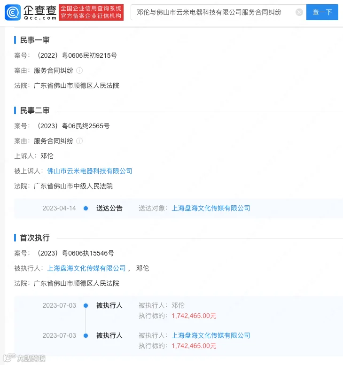Click the Qcc.com logo icon
The width and height of the screenshot is (343, 365).
tap(13, 12)
